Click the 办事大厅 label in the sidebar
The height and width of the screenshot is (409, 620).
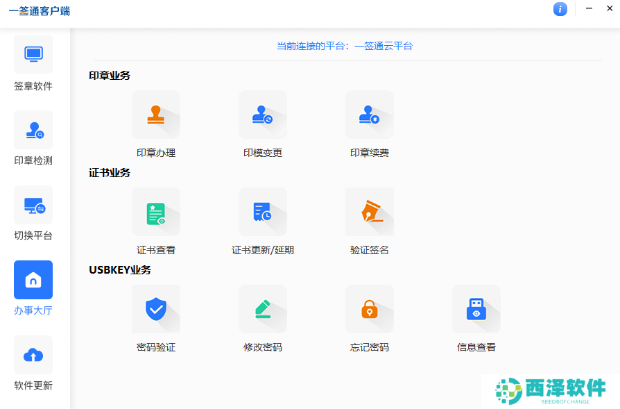pyautogui.click(x=33, y=310)
